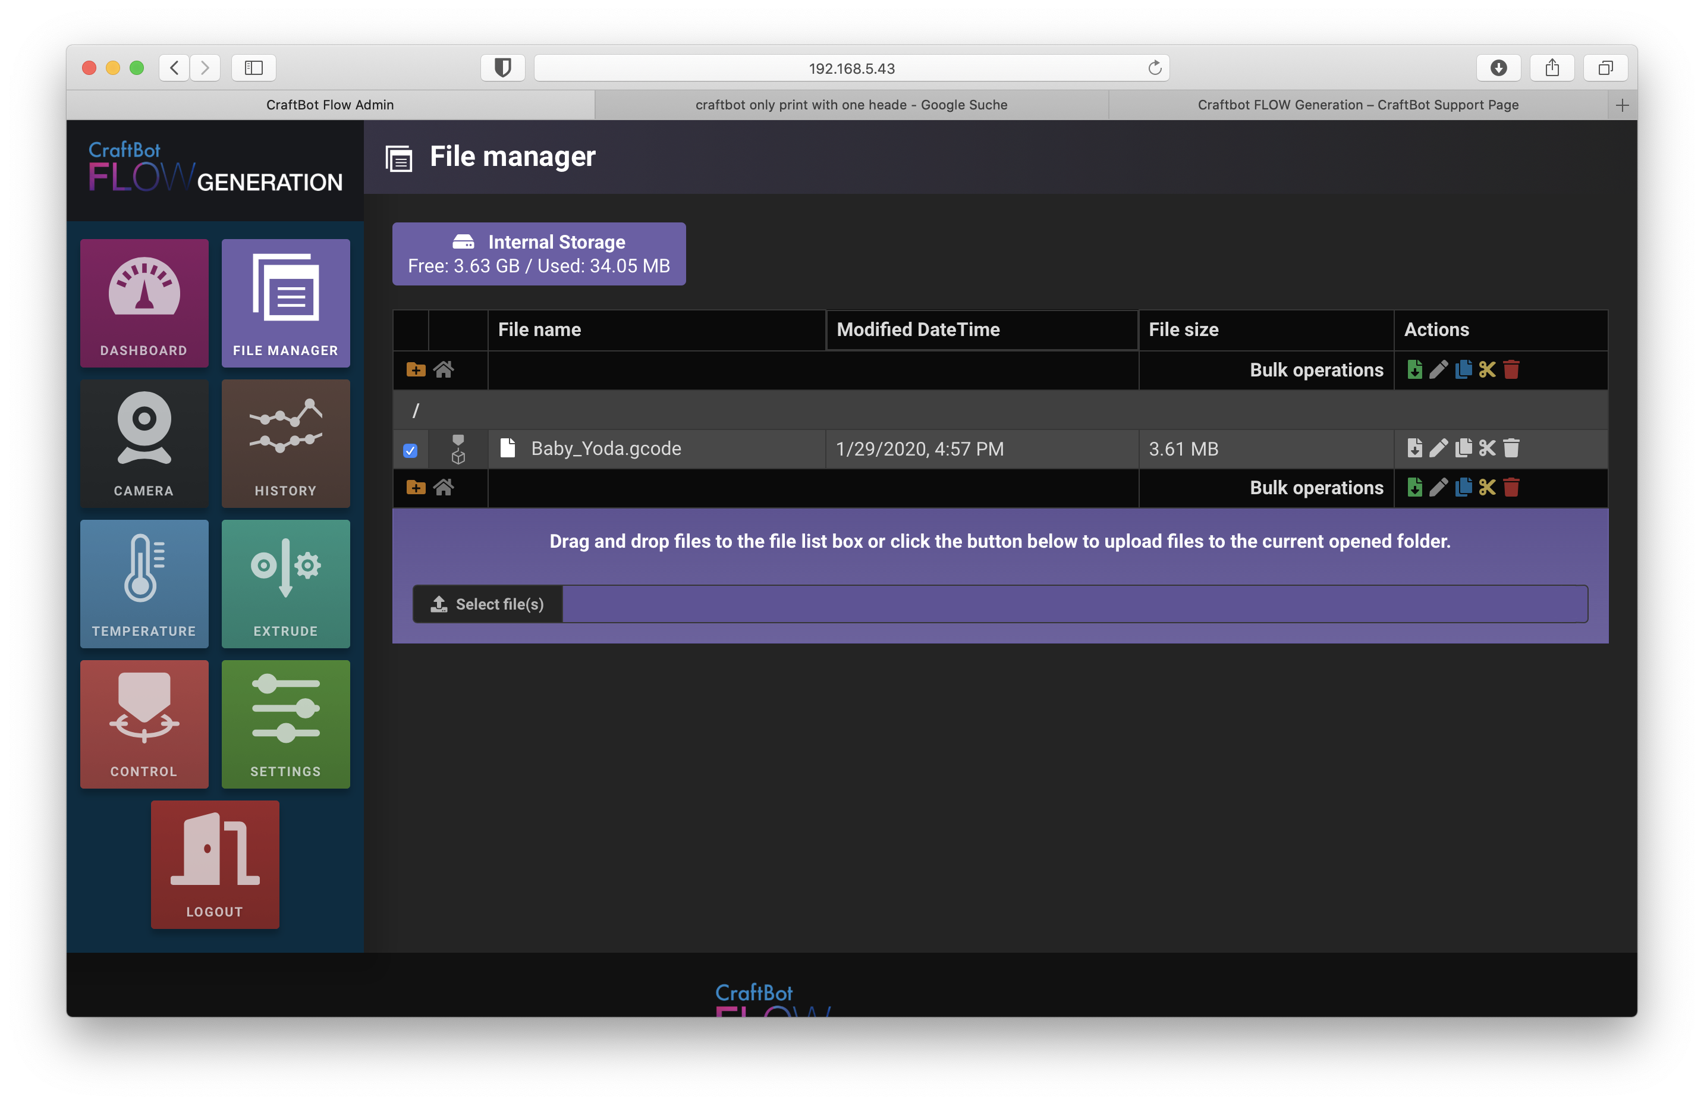
Task: Delete Baby_Yoda.gcode with its trash icon
Action: tap(1511, 448)
